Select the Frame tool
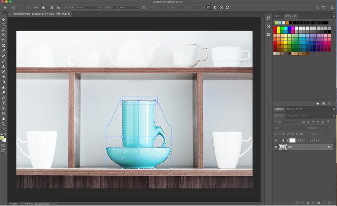This screenshot has width=337, height=206. click(x=3, y=45)
